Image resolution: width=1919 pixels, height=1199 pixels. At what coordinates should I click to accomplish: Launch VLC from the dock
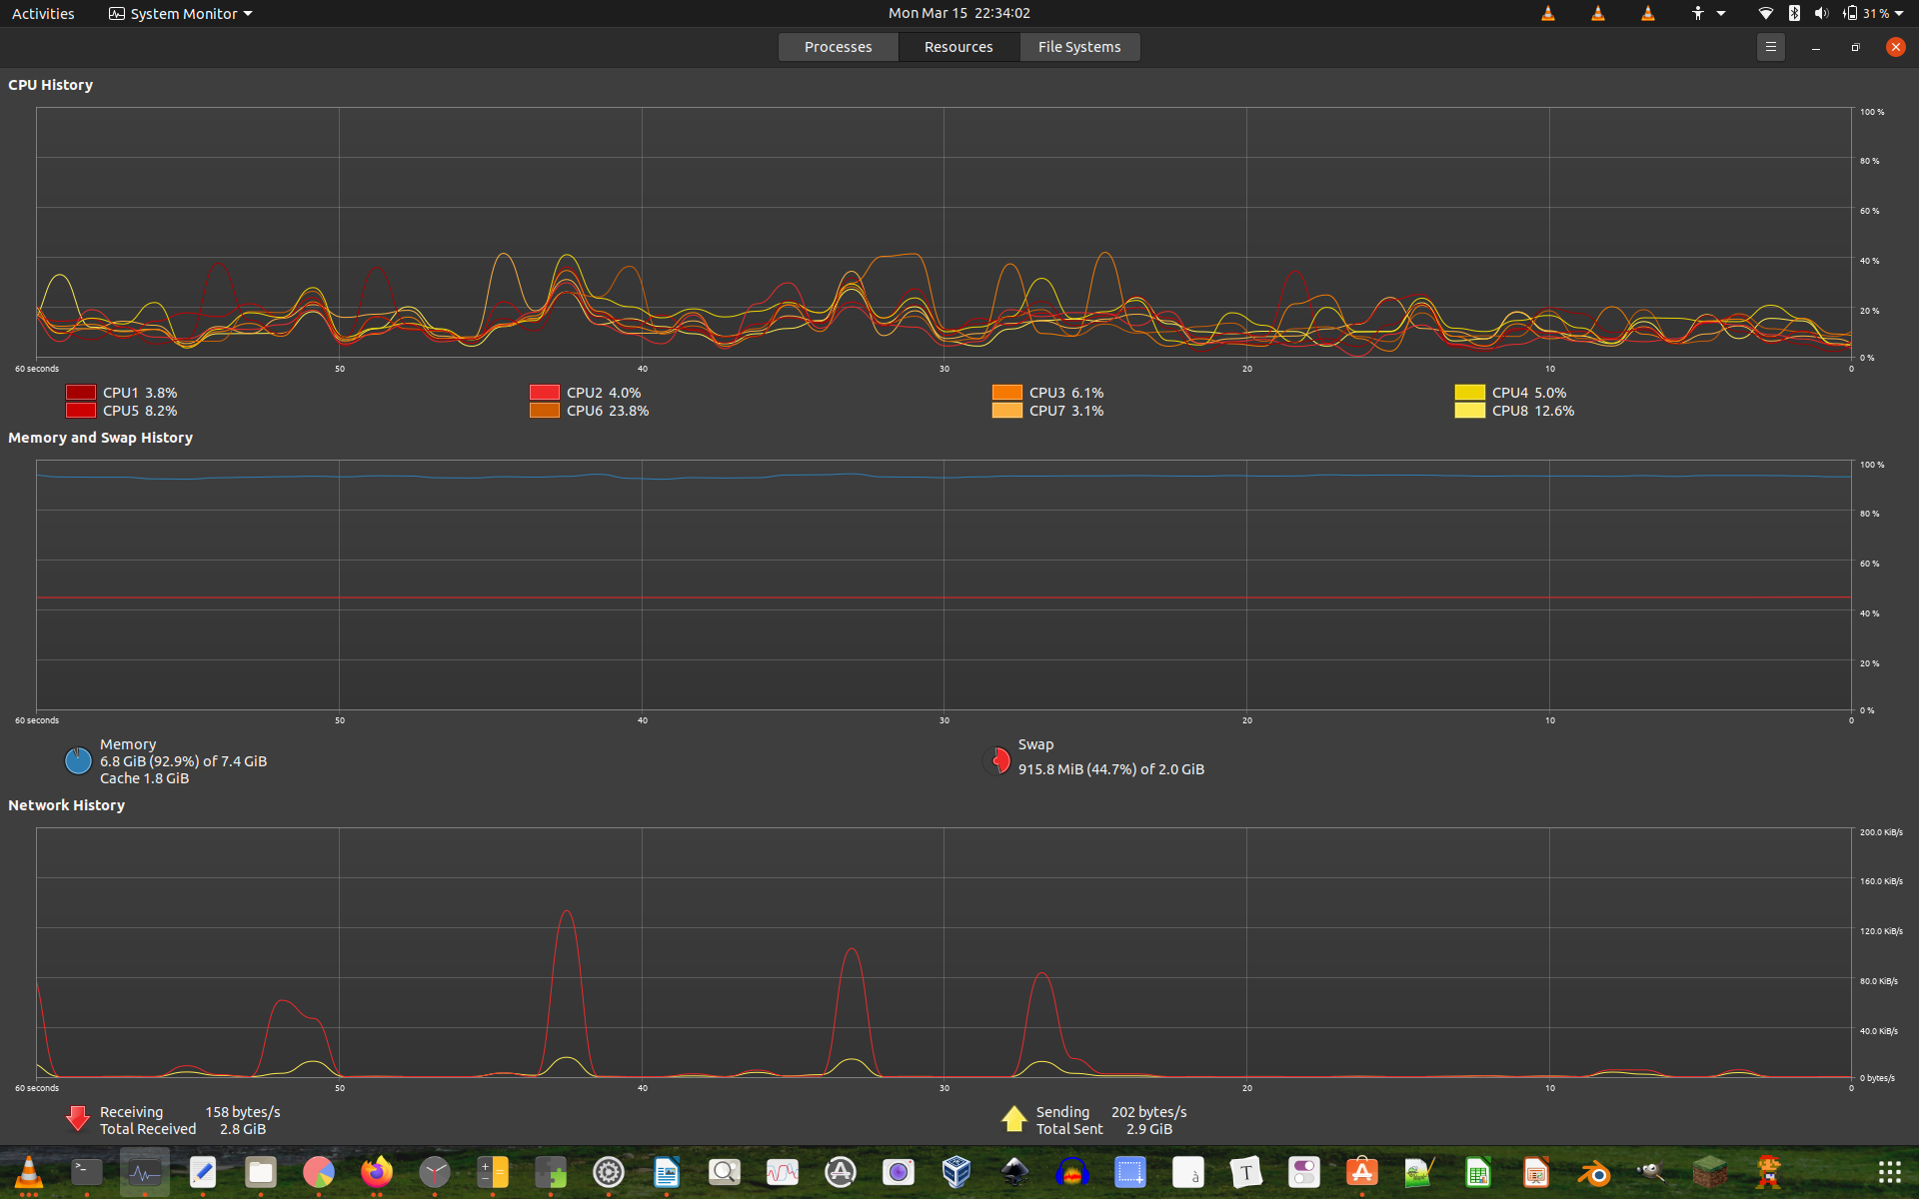tap(29, 1172)
